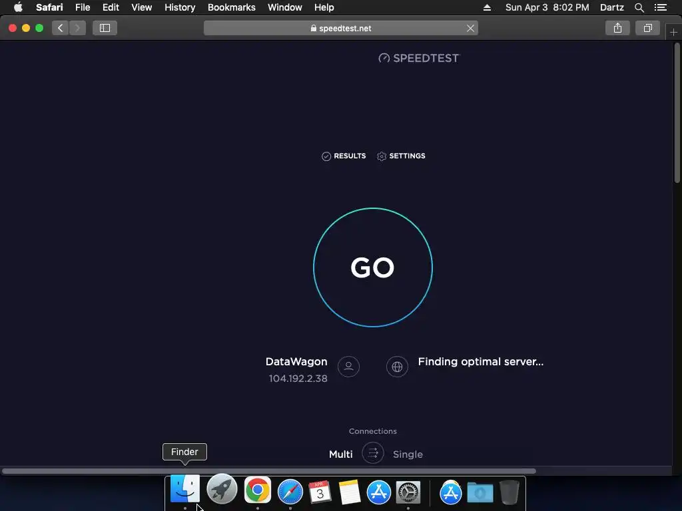This screenshot has width=682, height=511.
Task: Click the date and time in menu bar
Action: [547, 7]
